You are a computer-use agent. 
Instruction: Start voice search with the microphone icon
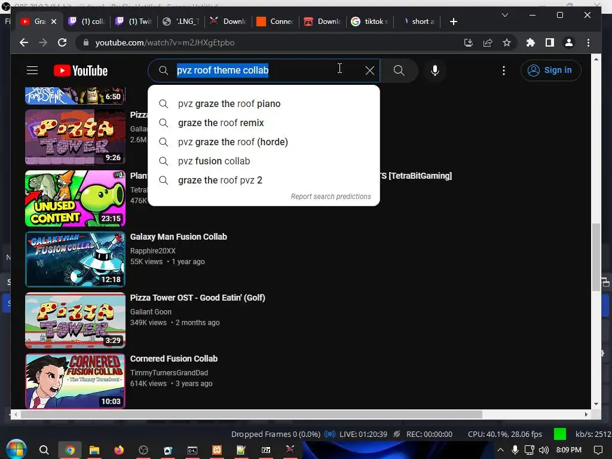[x=435, y=71]
